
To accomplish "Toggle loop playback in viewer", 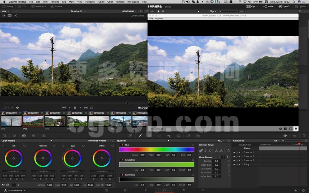I will (91, 107).
